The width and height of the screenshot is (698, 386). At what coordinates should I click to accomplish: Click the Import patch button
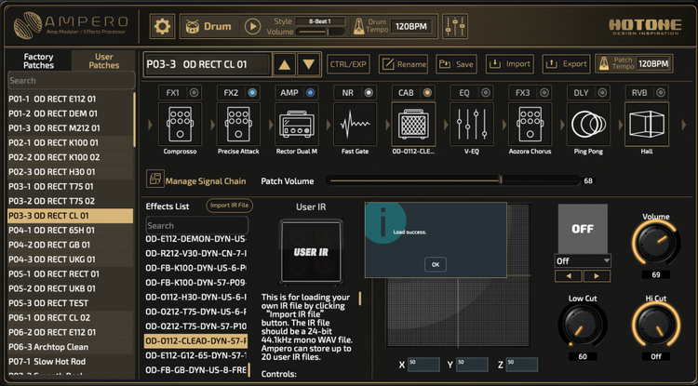[510, 64]
